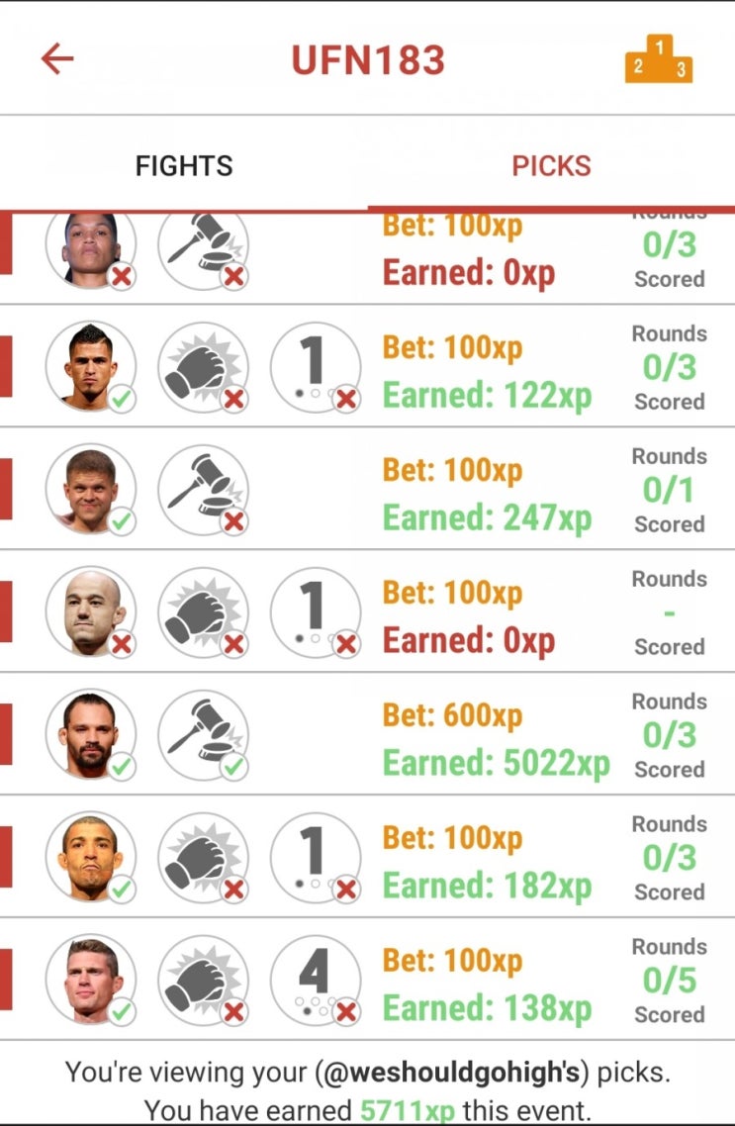Open the bald fighter photo with the red X
Viewport: 735px width, 1126px height.
90,612
